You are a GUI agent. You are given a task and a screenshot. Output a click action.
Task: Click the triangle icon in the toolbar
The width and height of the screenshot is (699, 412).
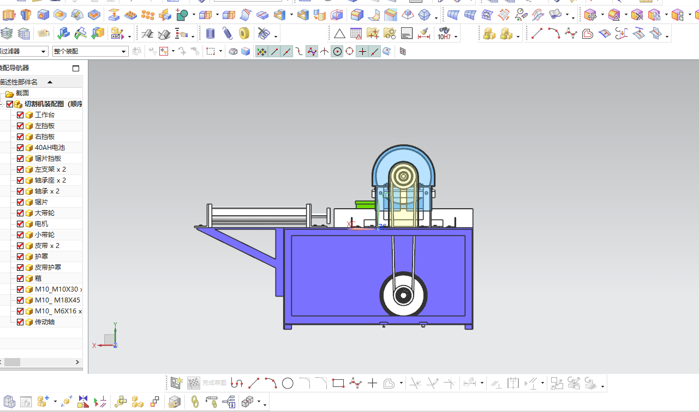[339, 34]
